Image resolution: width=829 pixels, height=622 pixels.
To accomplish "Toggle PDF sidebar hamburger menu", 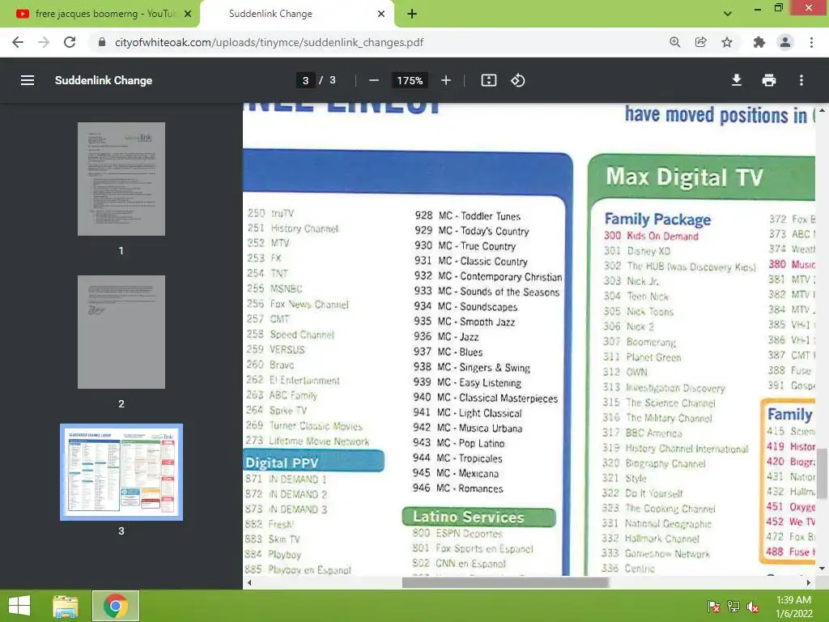I will (x=28, y=80).
